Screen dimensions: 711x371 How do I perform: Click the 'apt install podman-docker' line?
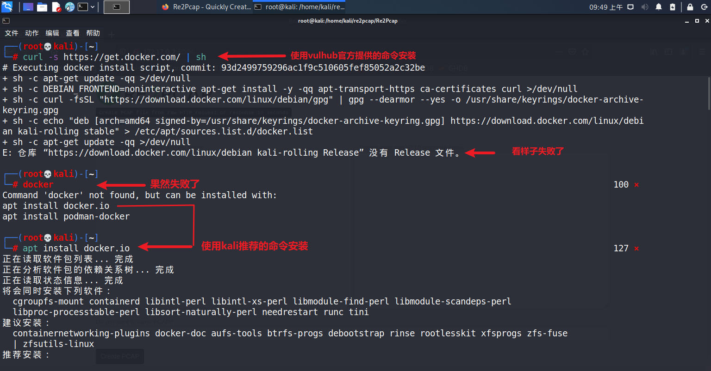66,216
